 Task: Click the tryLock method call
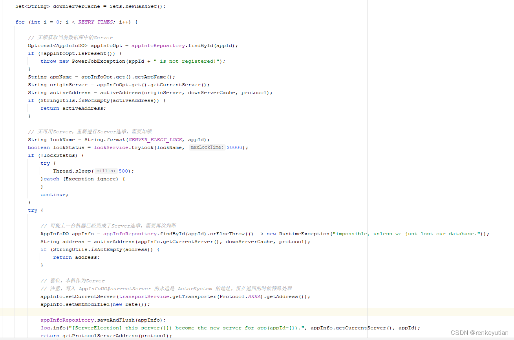pos(143,147)
